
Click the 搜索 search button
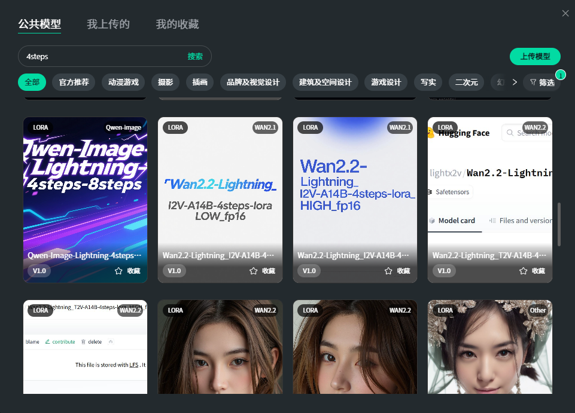(194, 56)
